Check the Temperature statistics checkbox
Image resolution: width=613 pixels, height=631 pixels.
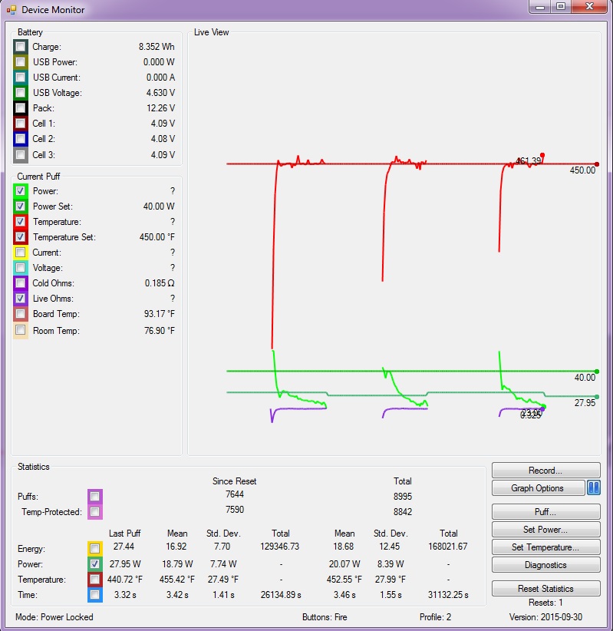(95, 580)
